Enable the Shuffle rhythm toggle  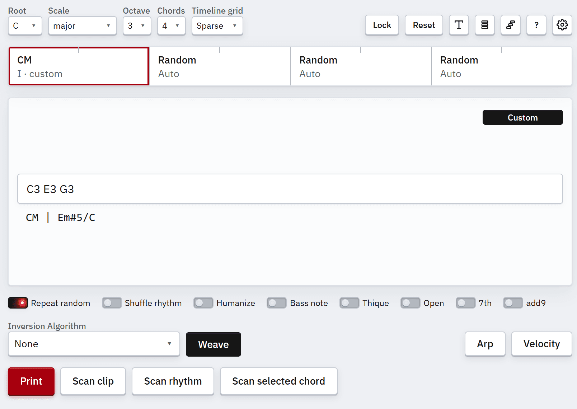(112, 303)
